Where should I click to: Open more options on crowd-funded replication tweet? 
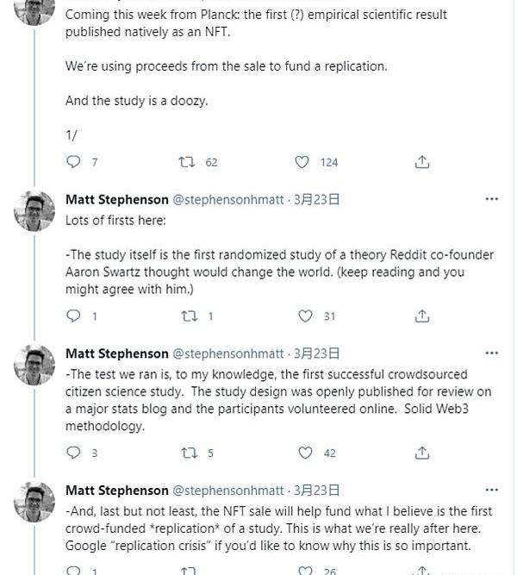click(x=491, y=490)
